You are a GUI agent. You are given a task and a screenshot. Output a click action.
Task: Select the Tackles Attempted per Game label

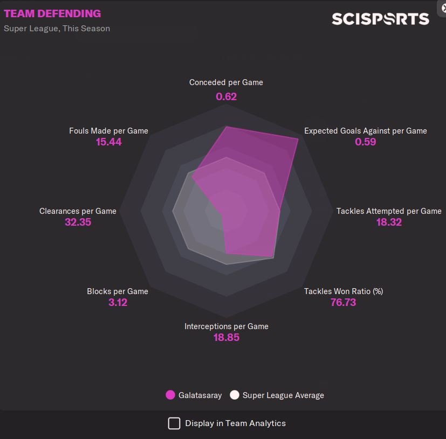pos(389,211)
